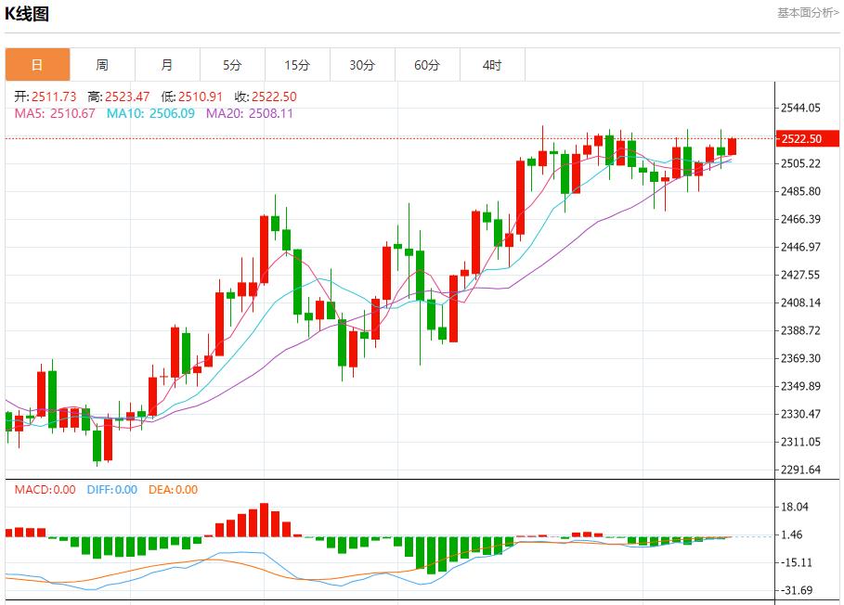This screenshot has width=844, height=605.
Task: Switch to the 周 weekly tab
Action: [102, 65]
